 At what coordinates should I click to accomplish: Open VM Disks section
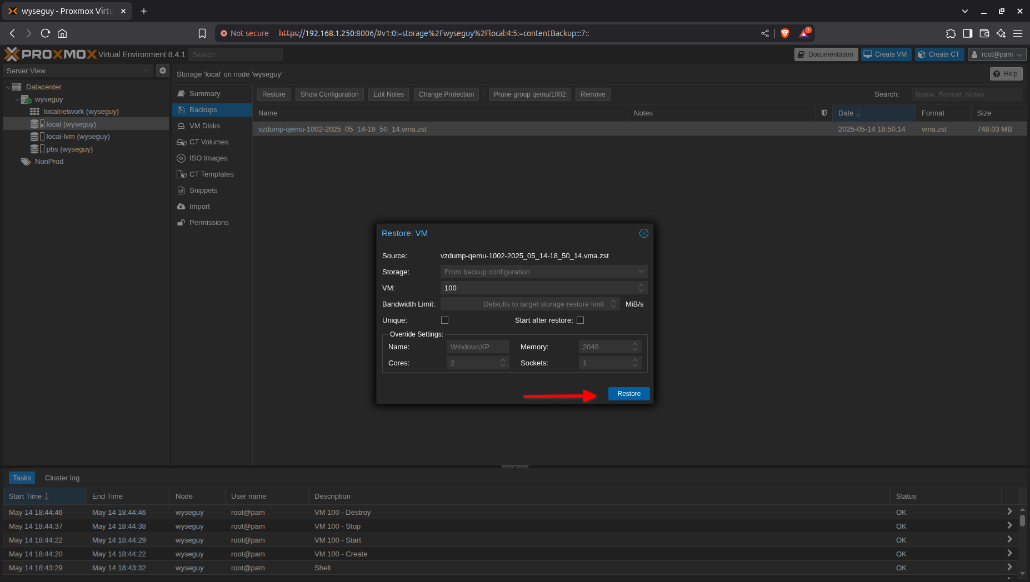coord(212,126)
